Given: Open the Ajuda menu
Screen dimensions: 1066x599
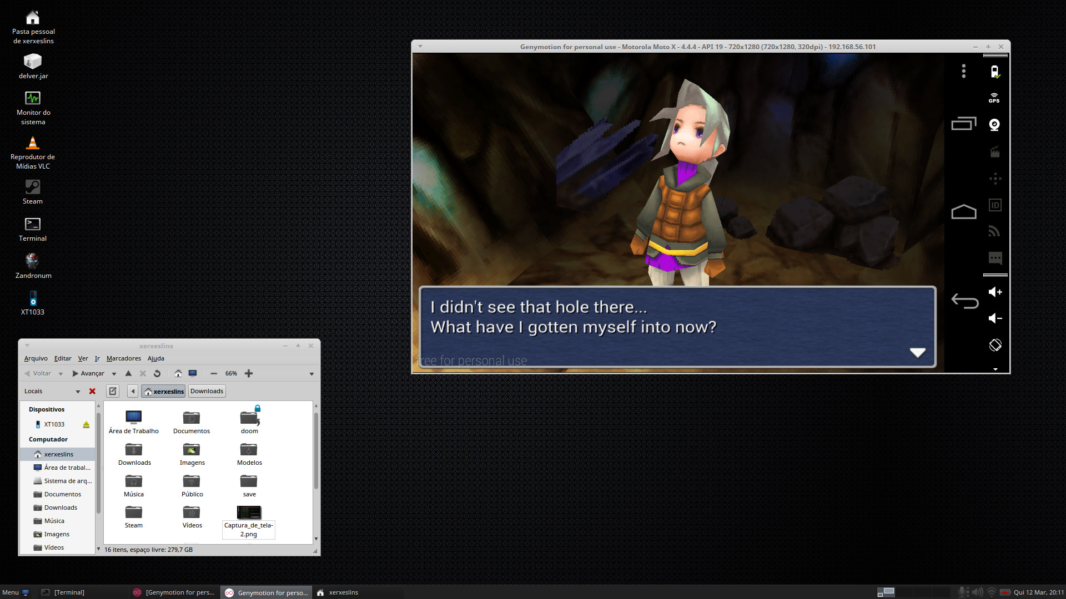Looking at the screenshot, I should point(155,358).
